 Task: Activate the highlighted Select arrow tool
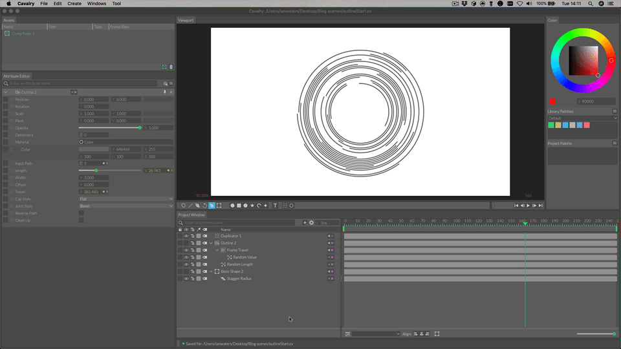[212, 206]
